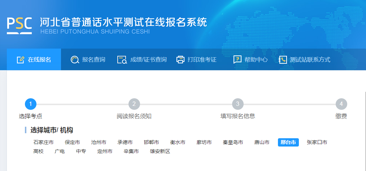This screenshot has width=366, height=171.
Task: Select the 广电 institution option
Action: [x=60, y=152]
